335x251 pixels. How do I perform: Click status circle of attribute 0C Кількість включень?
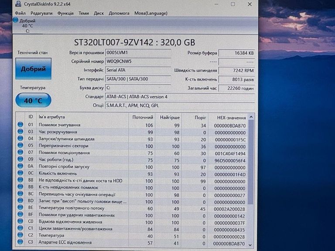click(x=21, y=173)
